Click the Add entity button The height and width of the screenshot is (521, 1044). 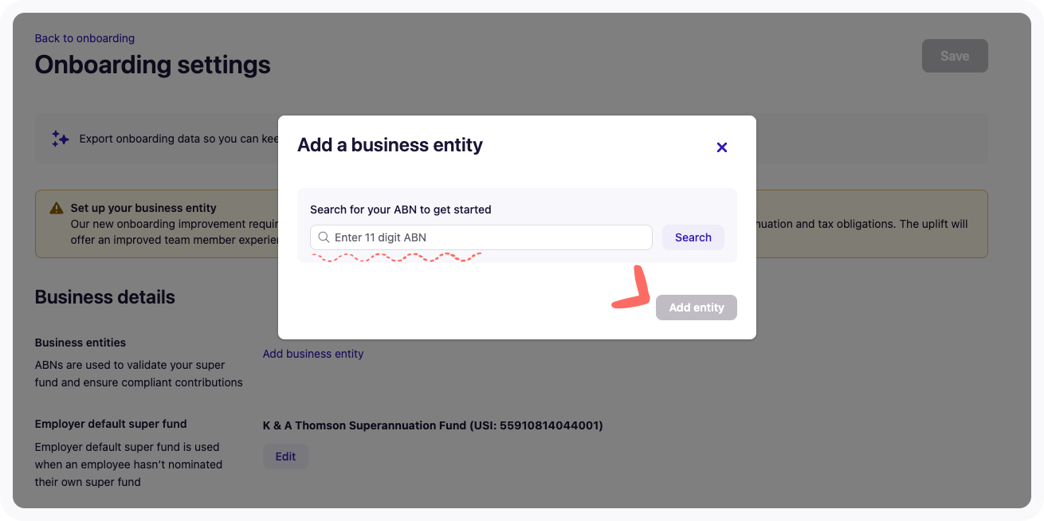point(696,308)
